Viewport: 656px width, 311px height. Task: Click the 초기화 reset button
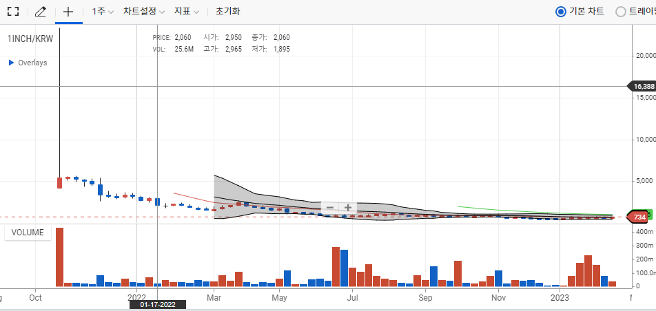(x=227, y=11)
